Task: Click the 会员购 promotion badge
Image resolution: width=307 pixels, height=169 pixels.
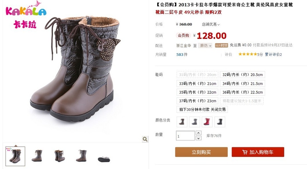Action: [x=183, y=36]
